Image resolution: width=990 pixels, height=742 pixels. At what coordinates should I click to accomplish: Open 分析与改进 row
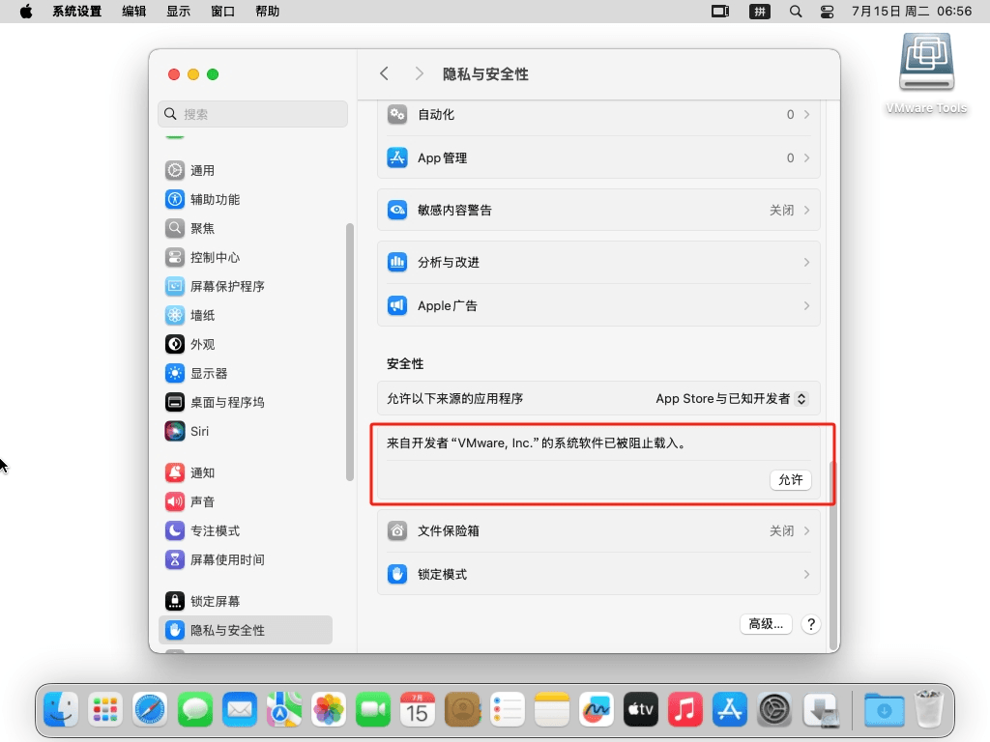pyautogui.click(x=598, y=263)
